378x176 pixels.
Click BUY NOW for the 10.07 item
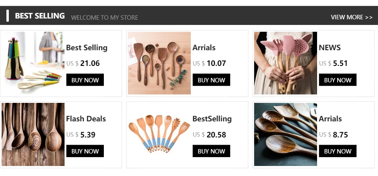coord(211,80)
